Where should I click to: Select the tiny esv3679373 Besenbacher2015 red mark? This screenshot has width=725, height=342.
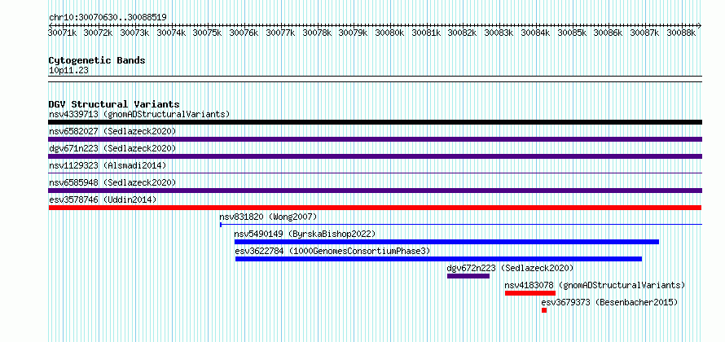click(x=544, y=310)
